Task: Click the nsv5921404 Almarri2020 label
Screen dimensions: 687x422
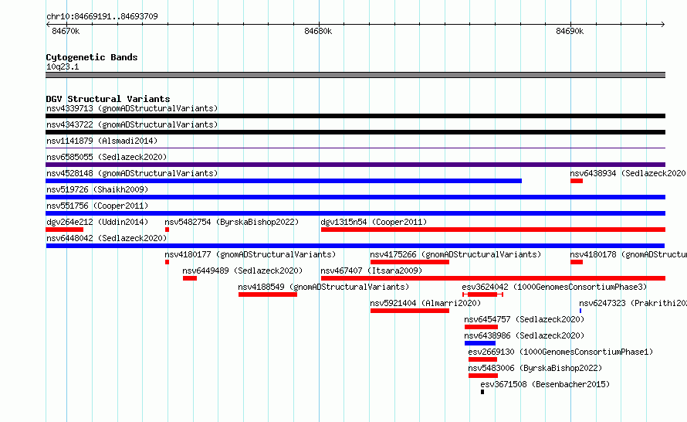Action: pos(425,303)
